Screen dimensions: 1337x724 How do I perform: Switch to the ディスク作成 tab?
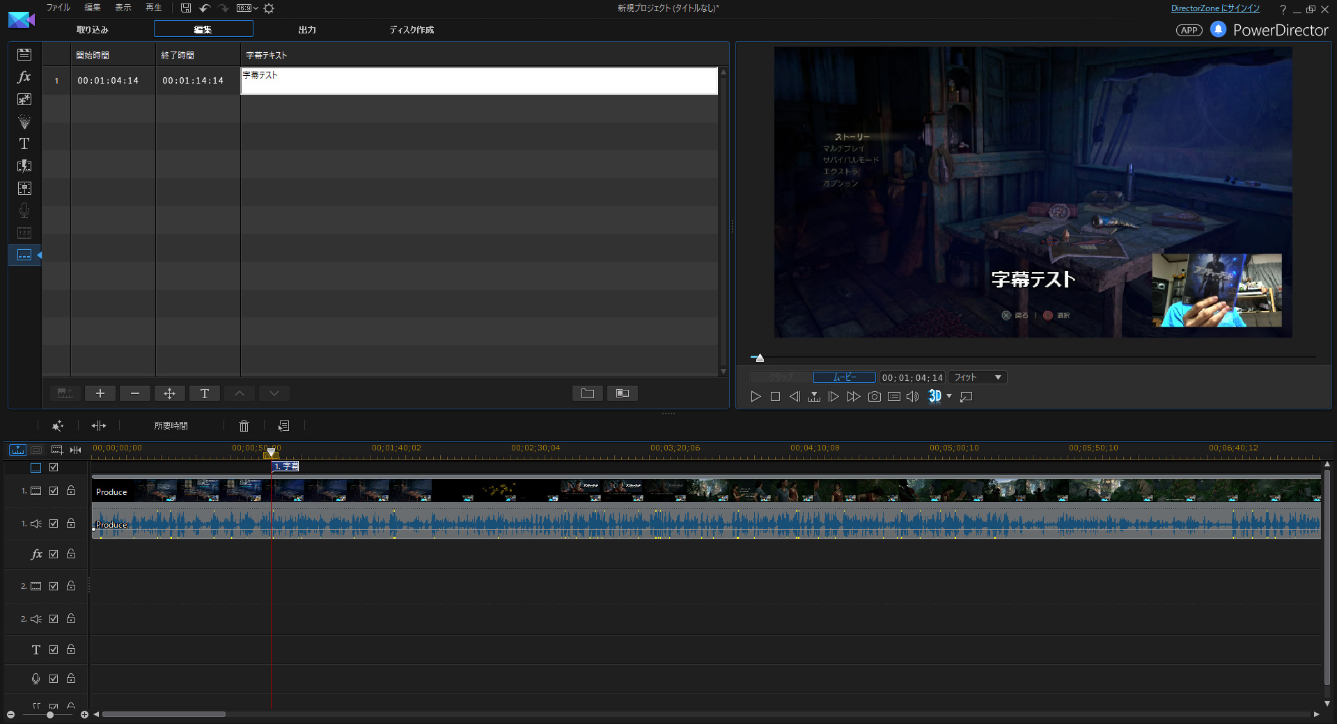[x=412, y=29]
